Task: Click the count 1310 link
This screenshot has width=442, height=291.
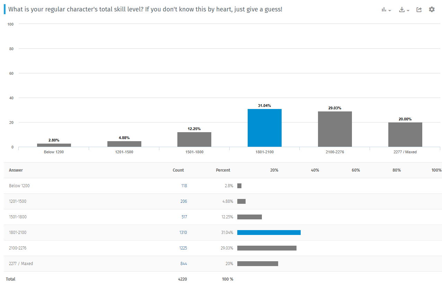Action: click(x=183, y=233)
